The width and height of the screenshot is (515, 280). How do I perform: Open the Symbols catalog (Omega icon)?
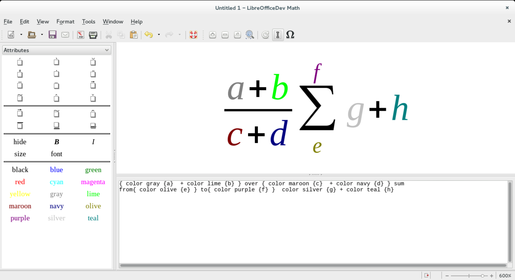point(290,35)
